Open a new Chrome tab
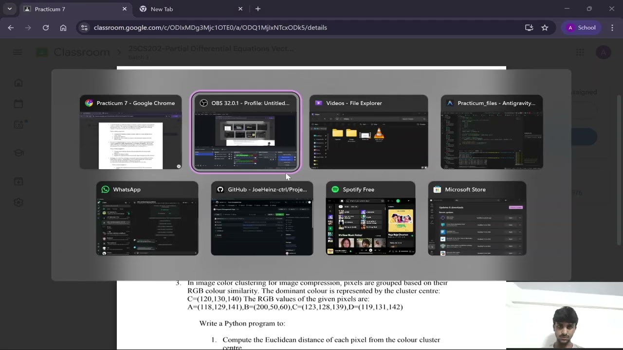 [x=258, y=9]
